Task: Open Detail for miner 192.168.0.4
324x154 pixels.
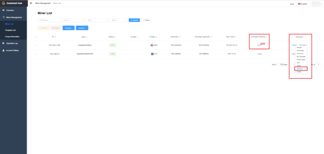Action: coord(293,54)
